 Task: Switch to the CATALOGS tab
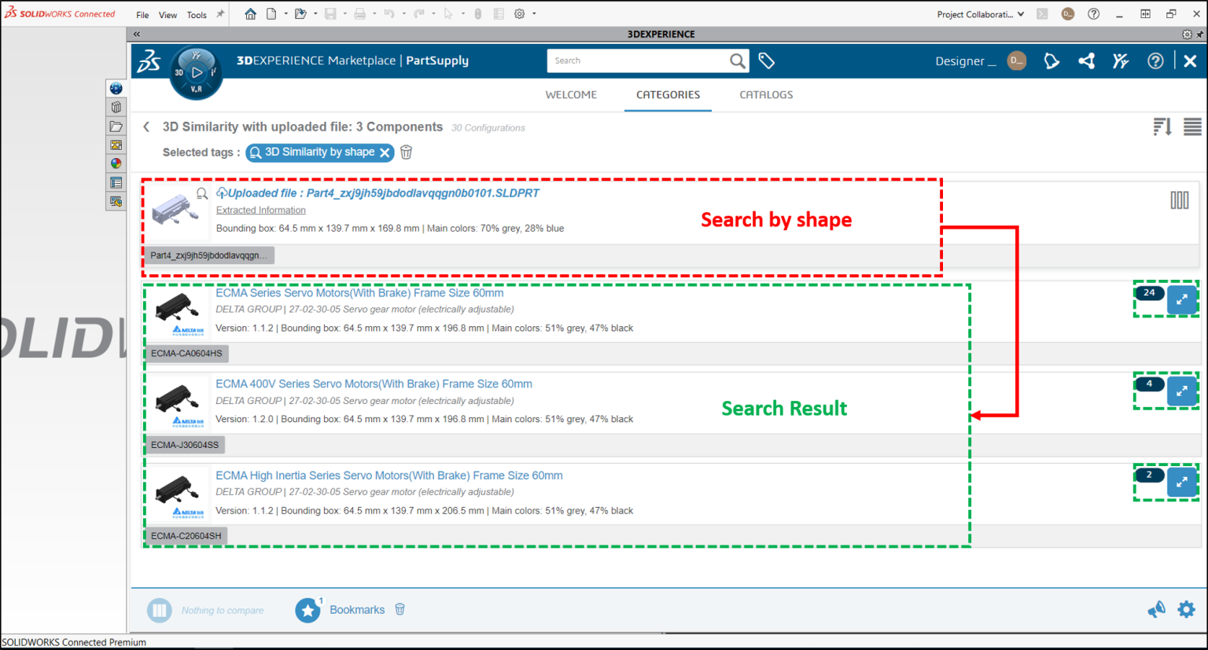tap(765, 94)
